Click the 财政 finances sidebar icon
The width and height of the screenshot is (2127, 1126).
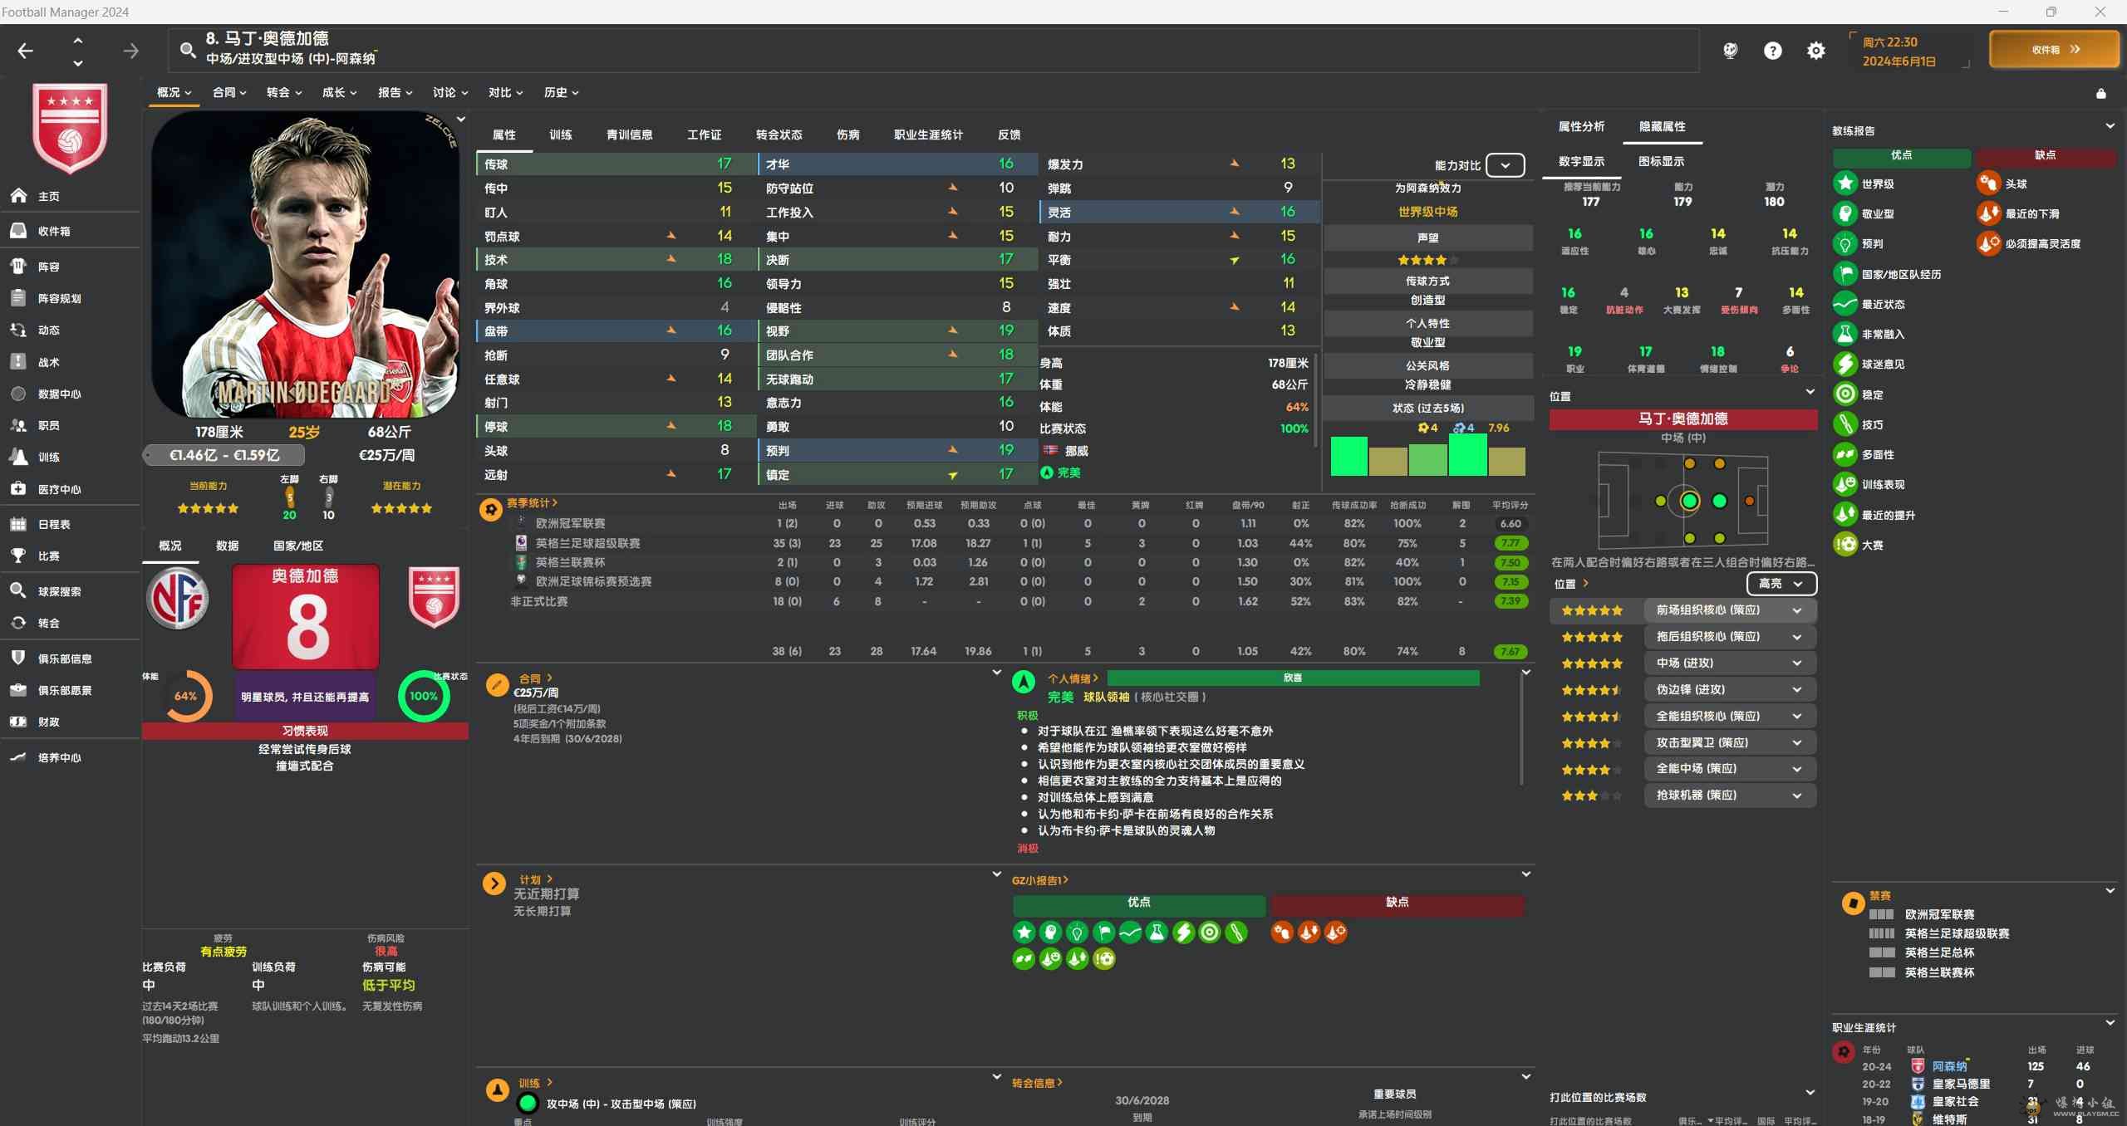pos(18,722)
